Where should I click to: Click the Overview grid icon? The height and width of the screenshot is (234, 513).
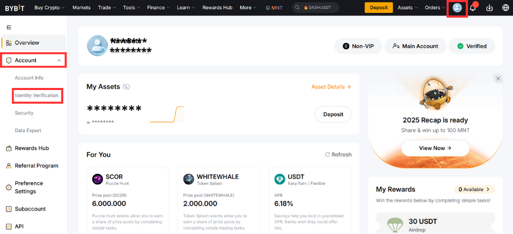pos(9,42)
